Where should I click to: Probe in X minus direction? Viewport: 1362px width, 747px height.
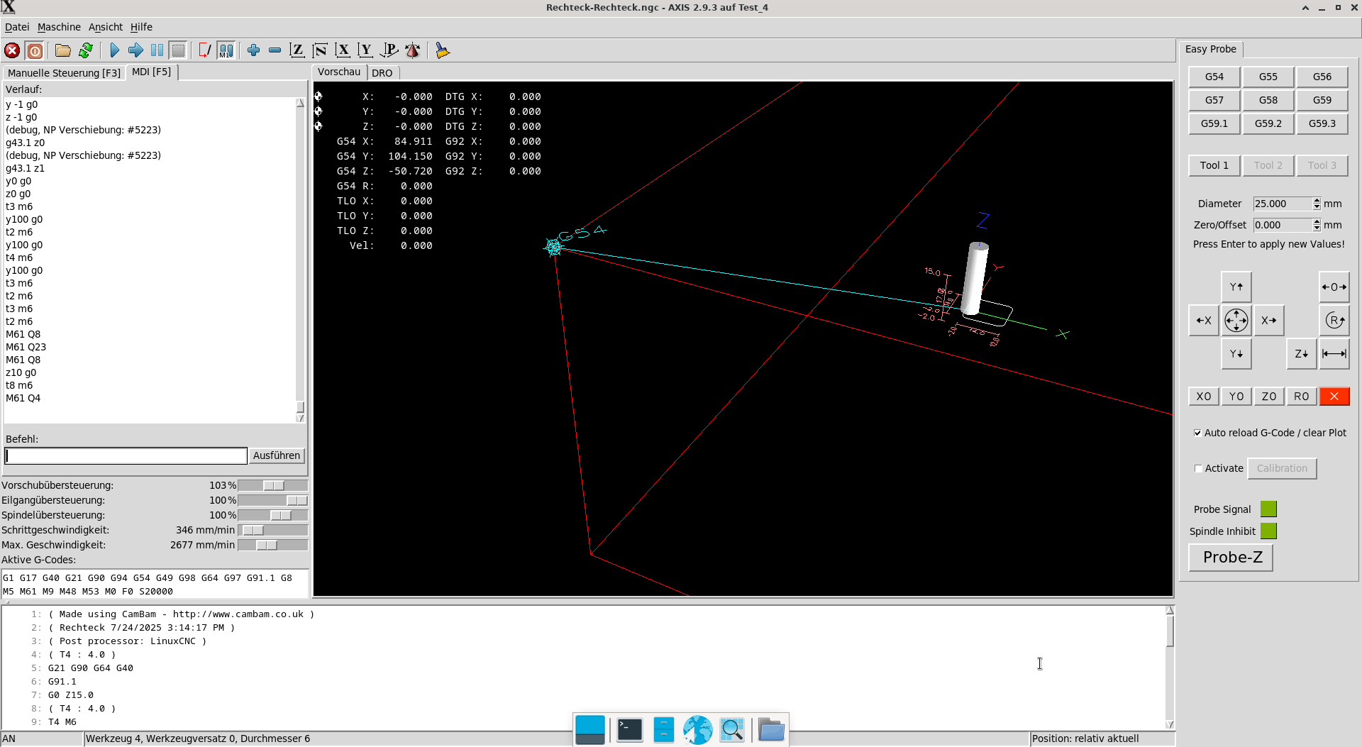pos(1204,321)
